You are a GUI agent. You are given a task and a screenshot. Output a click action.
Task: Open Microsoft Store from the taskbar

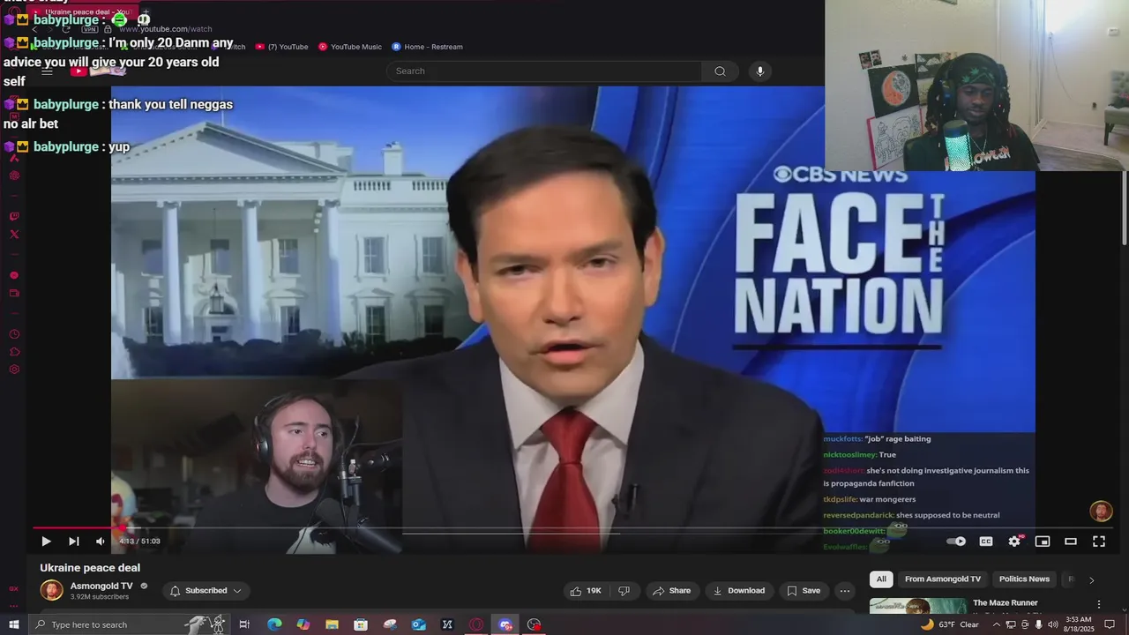pyautogui.click(x=361, y=624)
